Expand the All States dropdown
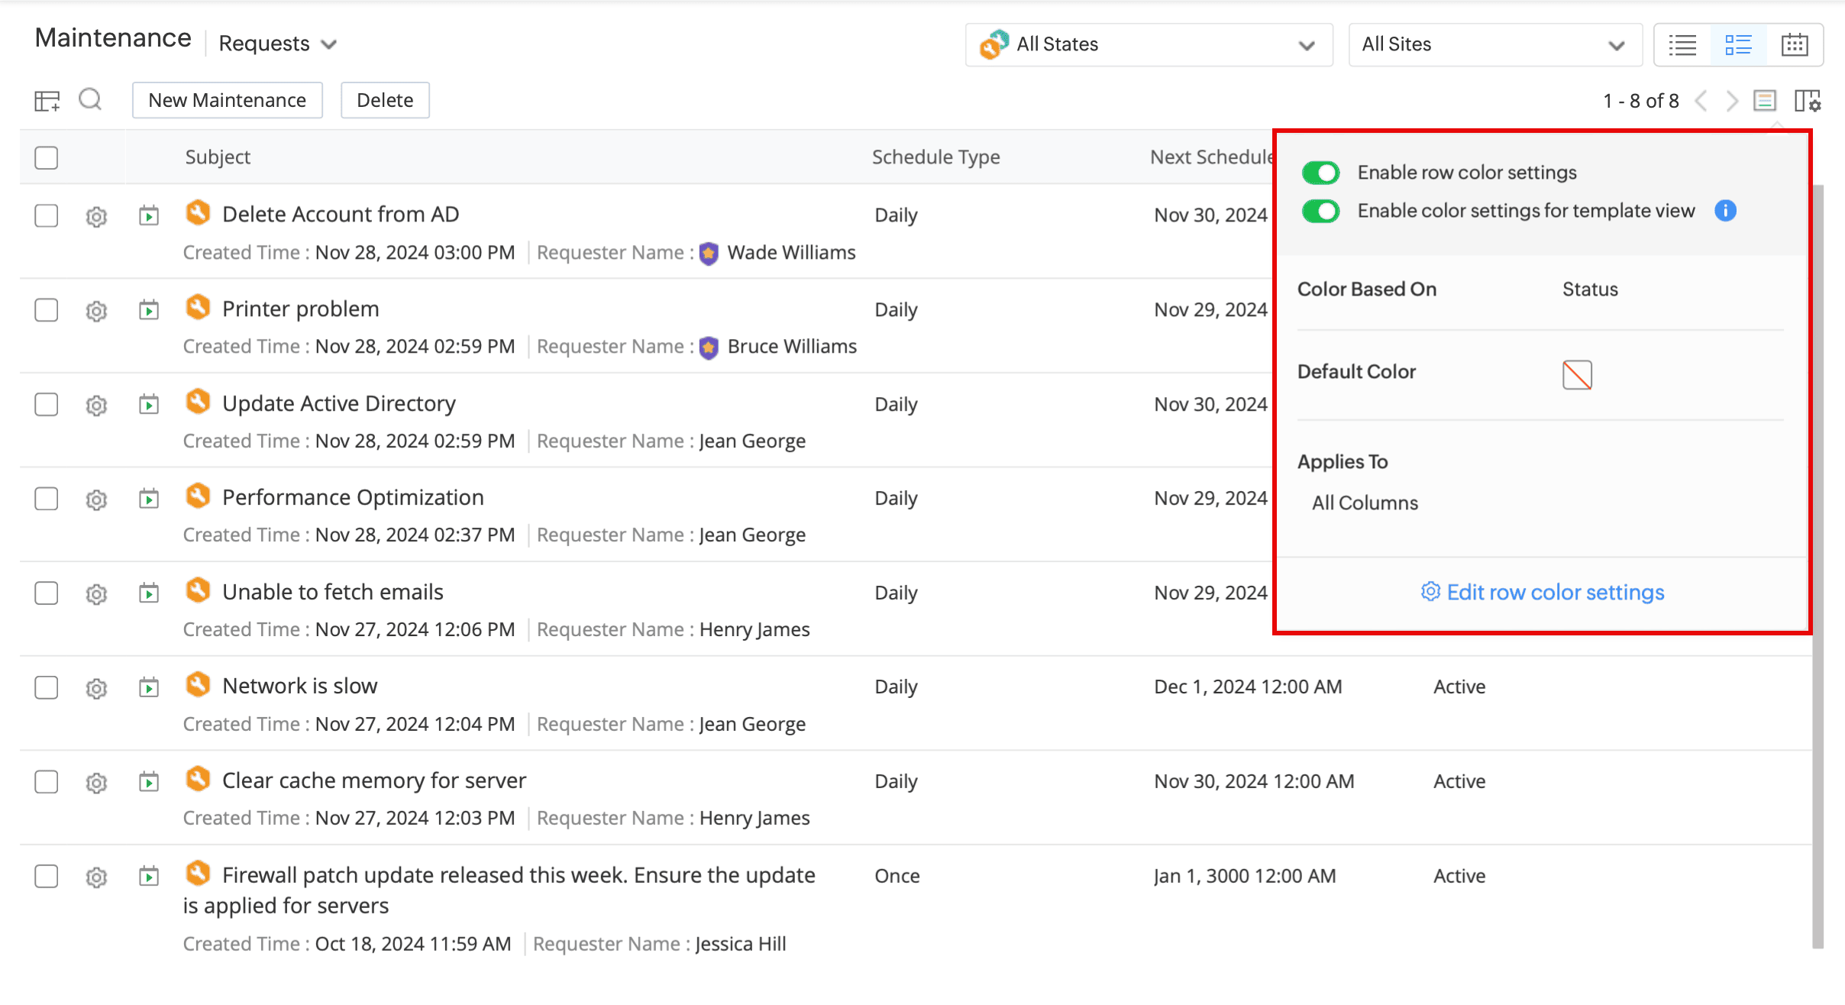Screen dimensions: 1845x1005 click(1149, 45)
